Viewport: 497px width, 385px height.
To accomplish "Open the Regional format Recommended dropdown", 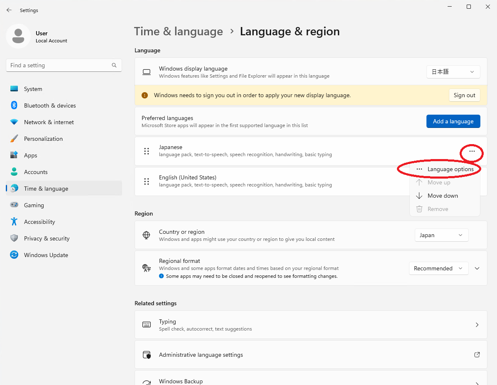I will point(438,268).
